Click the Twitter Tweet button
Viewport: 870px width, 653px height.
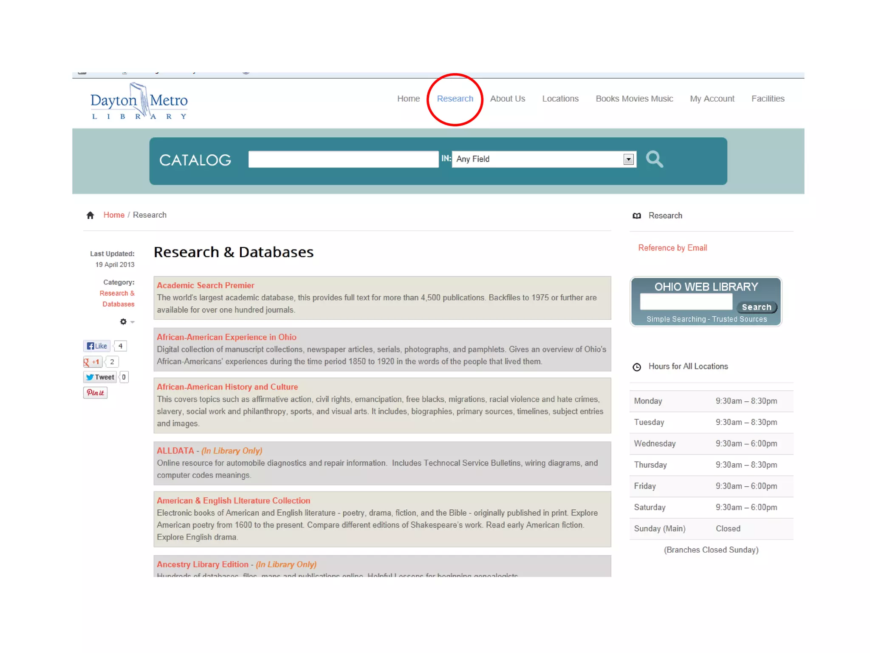(100, 377)
